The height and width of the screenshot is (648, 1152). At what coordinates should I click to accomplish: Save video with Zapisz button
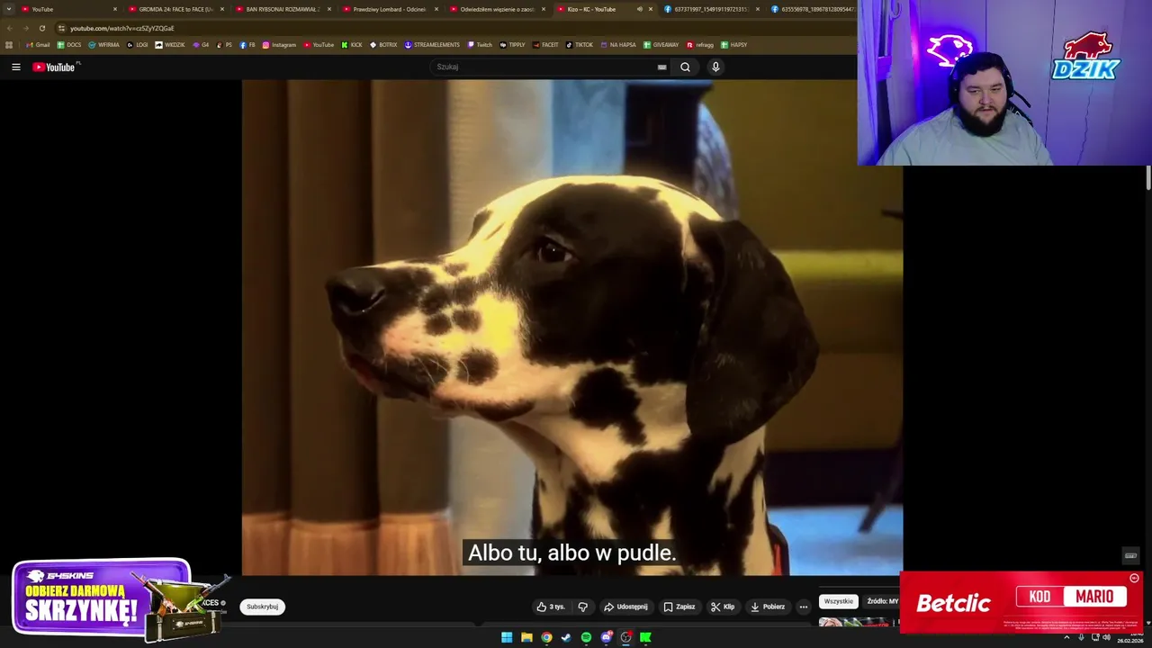[679, 607]
